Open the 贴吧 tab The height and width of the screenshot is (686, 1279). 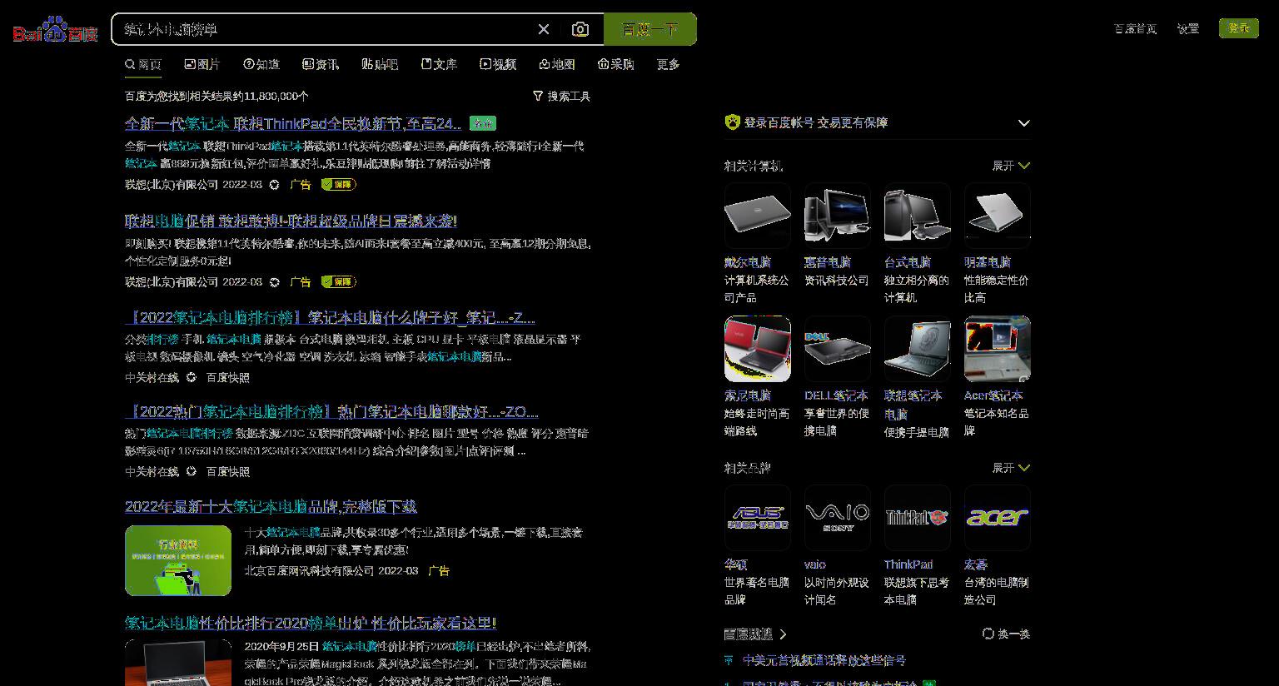point(380,64)
